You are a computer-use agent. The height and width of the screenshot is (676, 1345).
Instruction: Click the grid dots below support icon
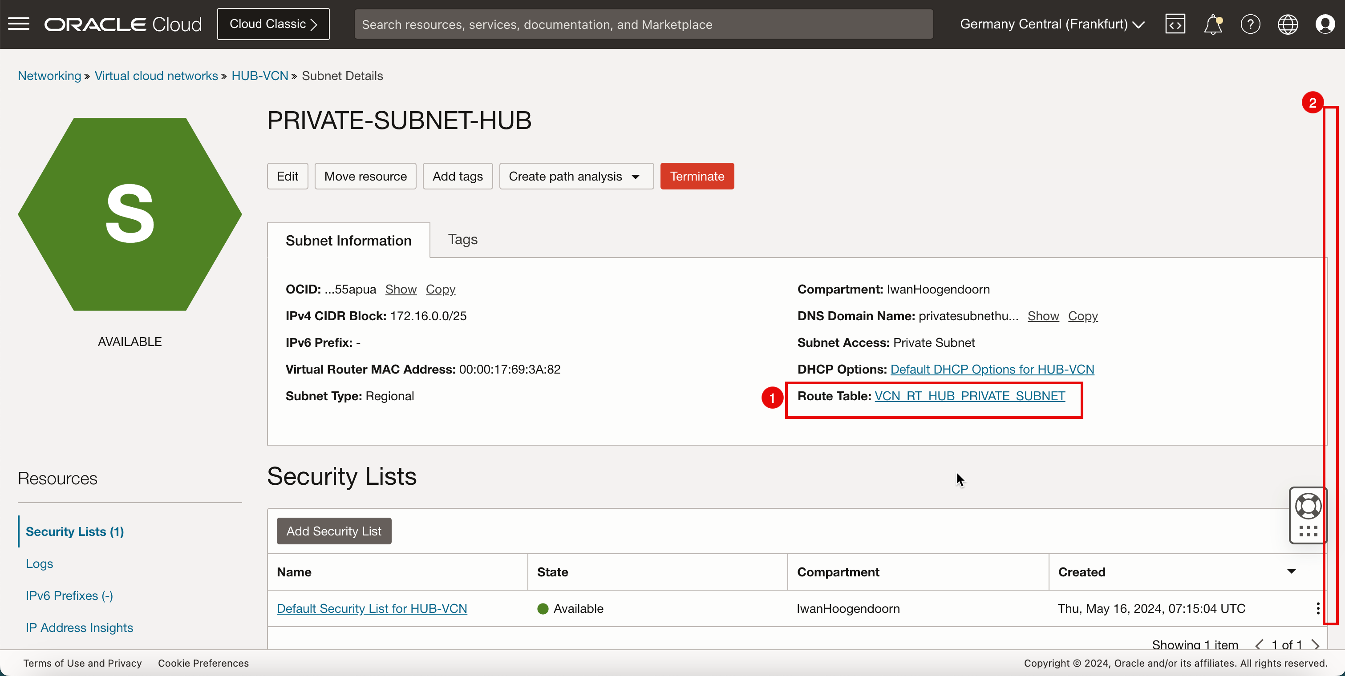(x=1308, y=531)
